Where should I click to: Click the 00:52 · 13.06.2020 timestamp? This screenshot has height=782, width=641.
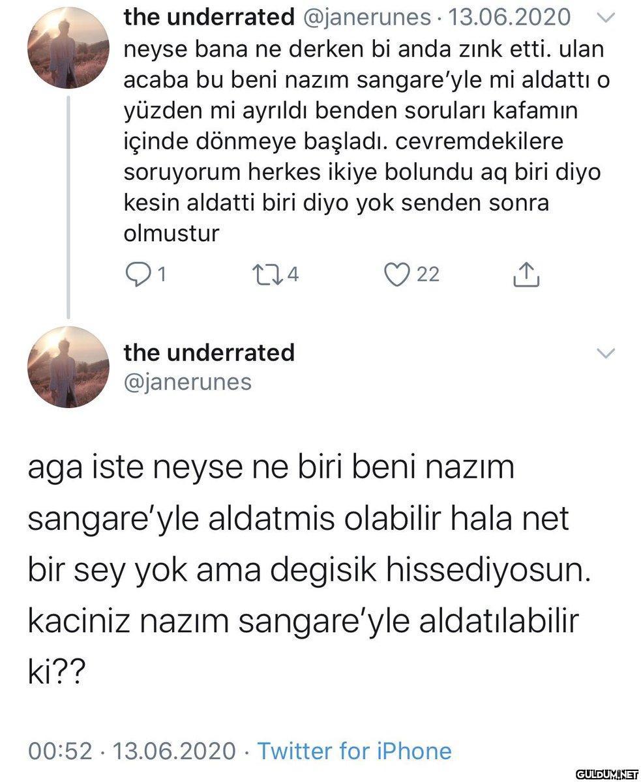131,751
